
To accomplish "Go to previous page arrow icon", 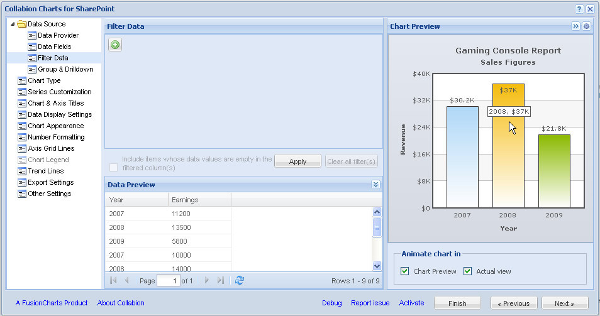I will coord(126,280).
